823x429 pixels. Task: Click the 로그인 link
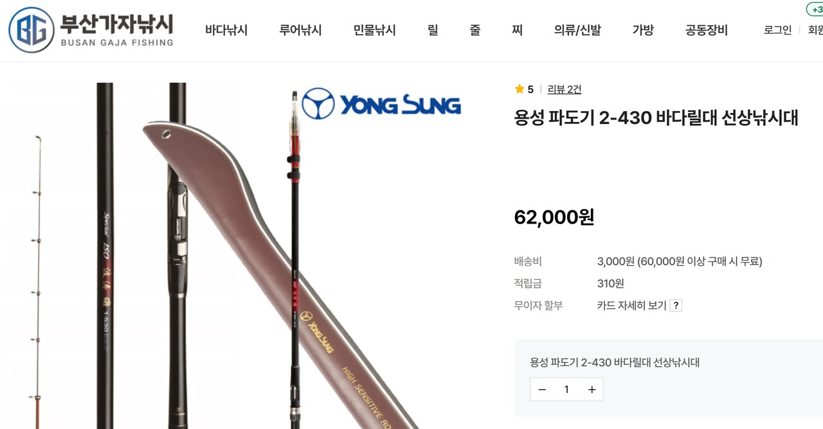click(x=778, y=30)
